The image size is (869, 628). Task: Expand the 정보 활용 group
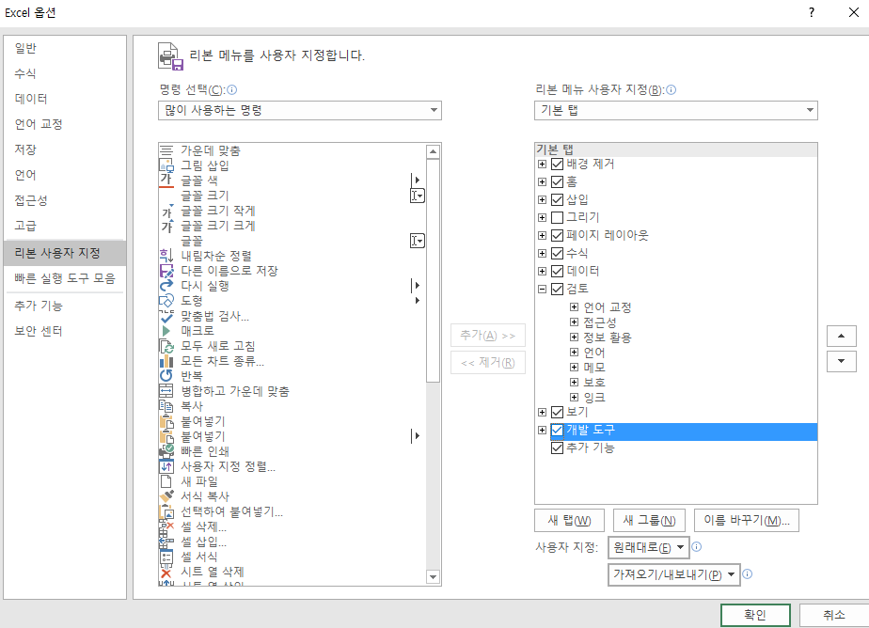[x=574, y=337]
